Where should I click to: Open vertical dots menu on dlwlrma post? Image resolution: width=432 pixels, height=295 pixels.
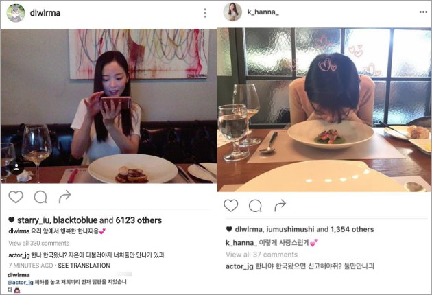205,13
